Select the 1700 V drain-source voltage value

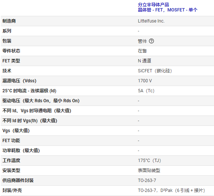tap(145, 81)
